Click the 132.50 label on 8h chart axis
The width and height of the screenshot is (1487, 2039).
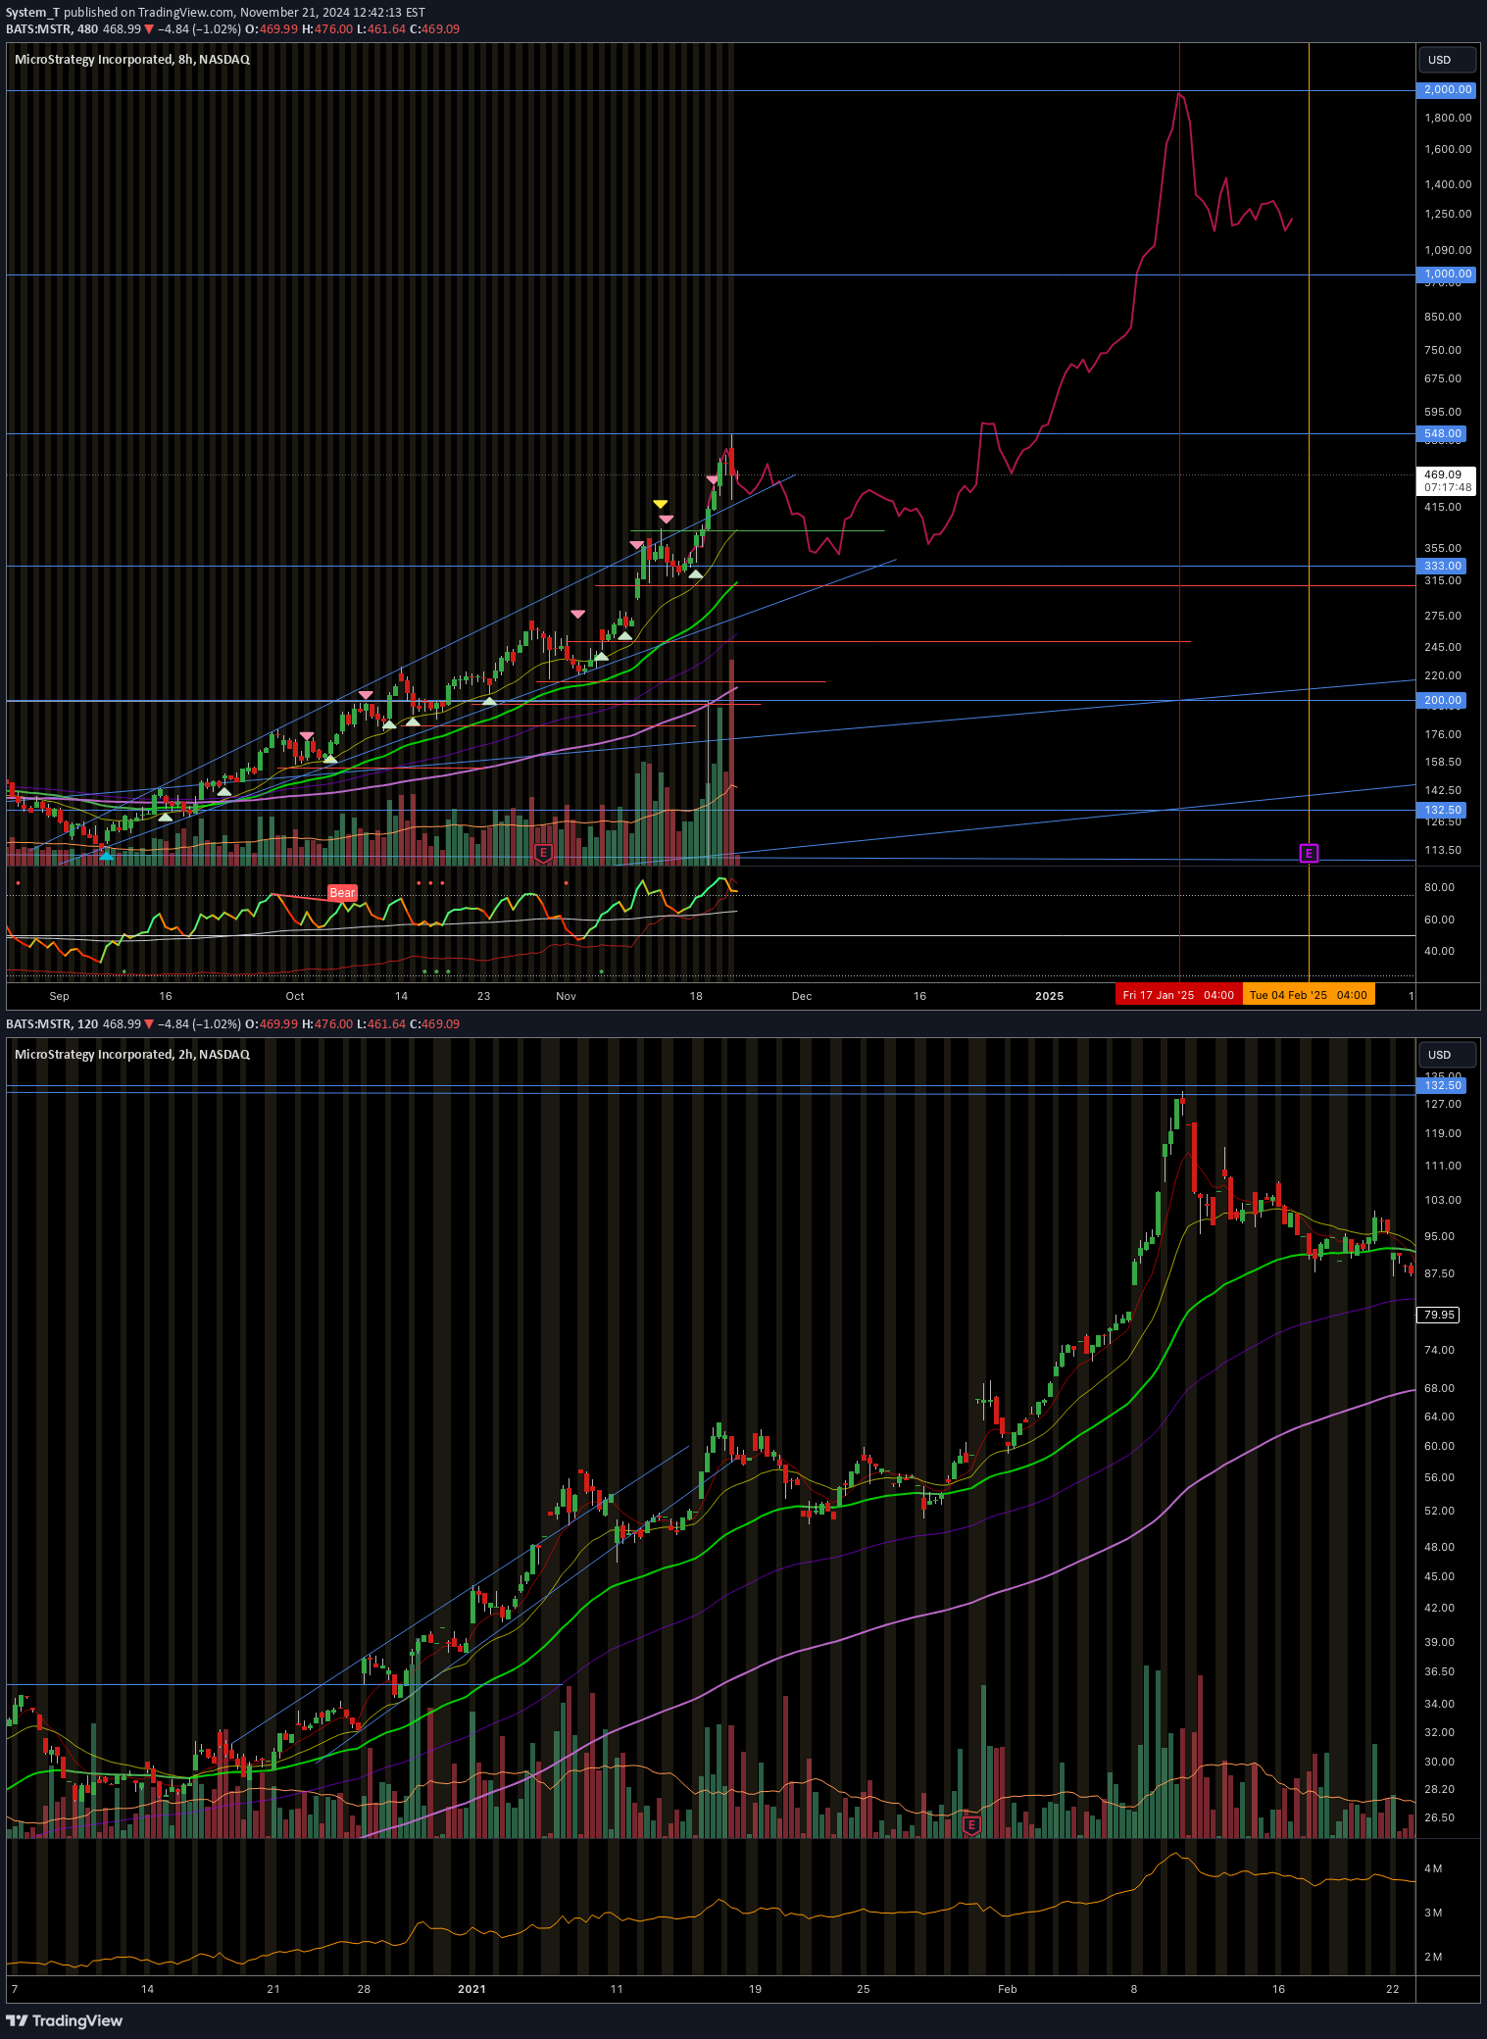[1442, 810]
